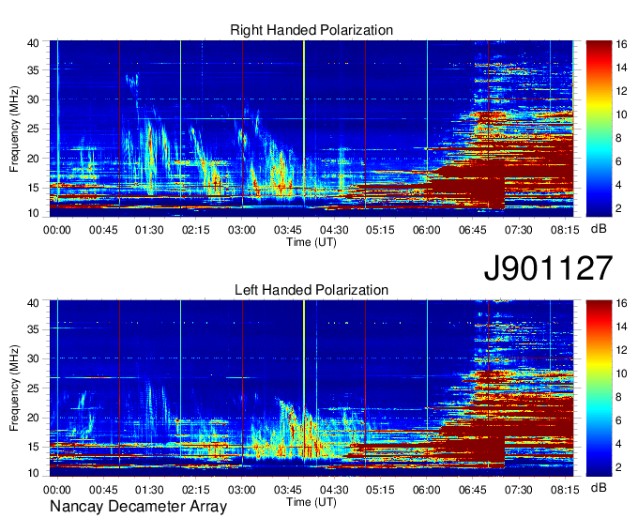
Task: Click the 02:15 time tick under the left-handed plot
Action: click(196, 490)
